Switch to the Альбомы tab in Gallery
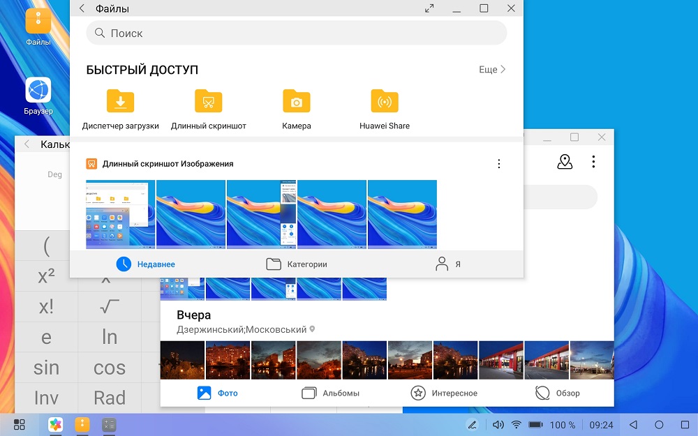The height and width of the screenshot is (436, 698). point(330,393)
